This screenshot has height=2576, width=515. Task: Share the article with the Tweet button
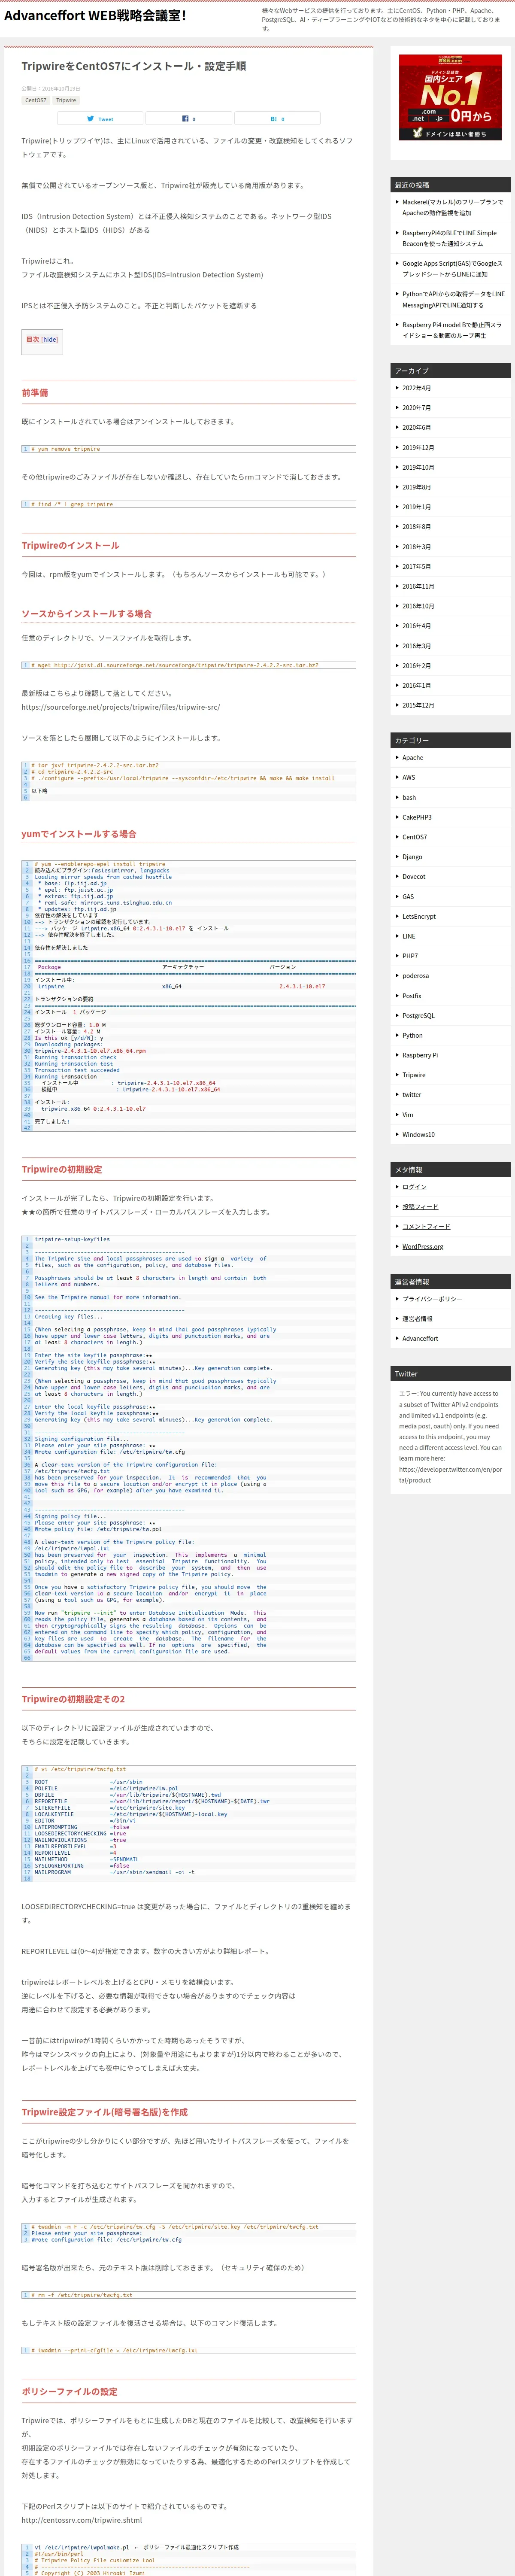tap(99, 118)
